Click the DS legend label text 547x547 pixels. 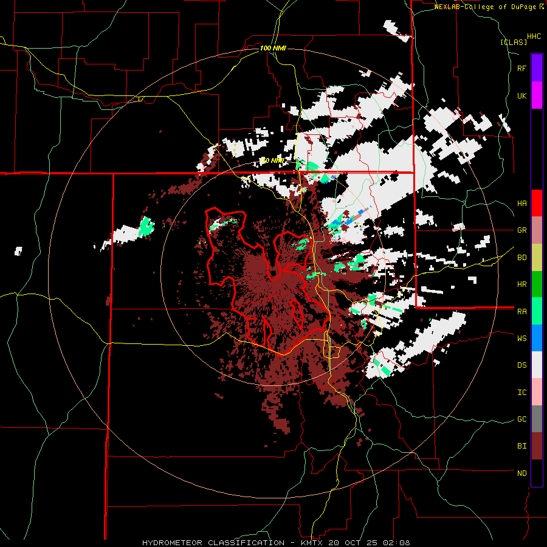pyautogui.click(x=522, y=365)
